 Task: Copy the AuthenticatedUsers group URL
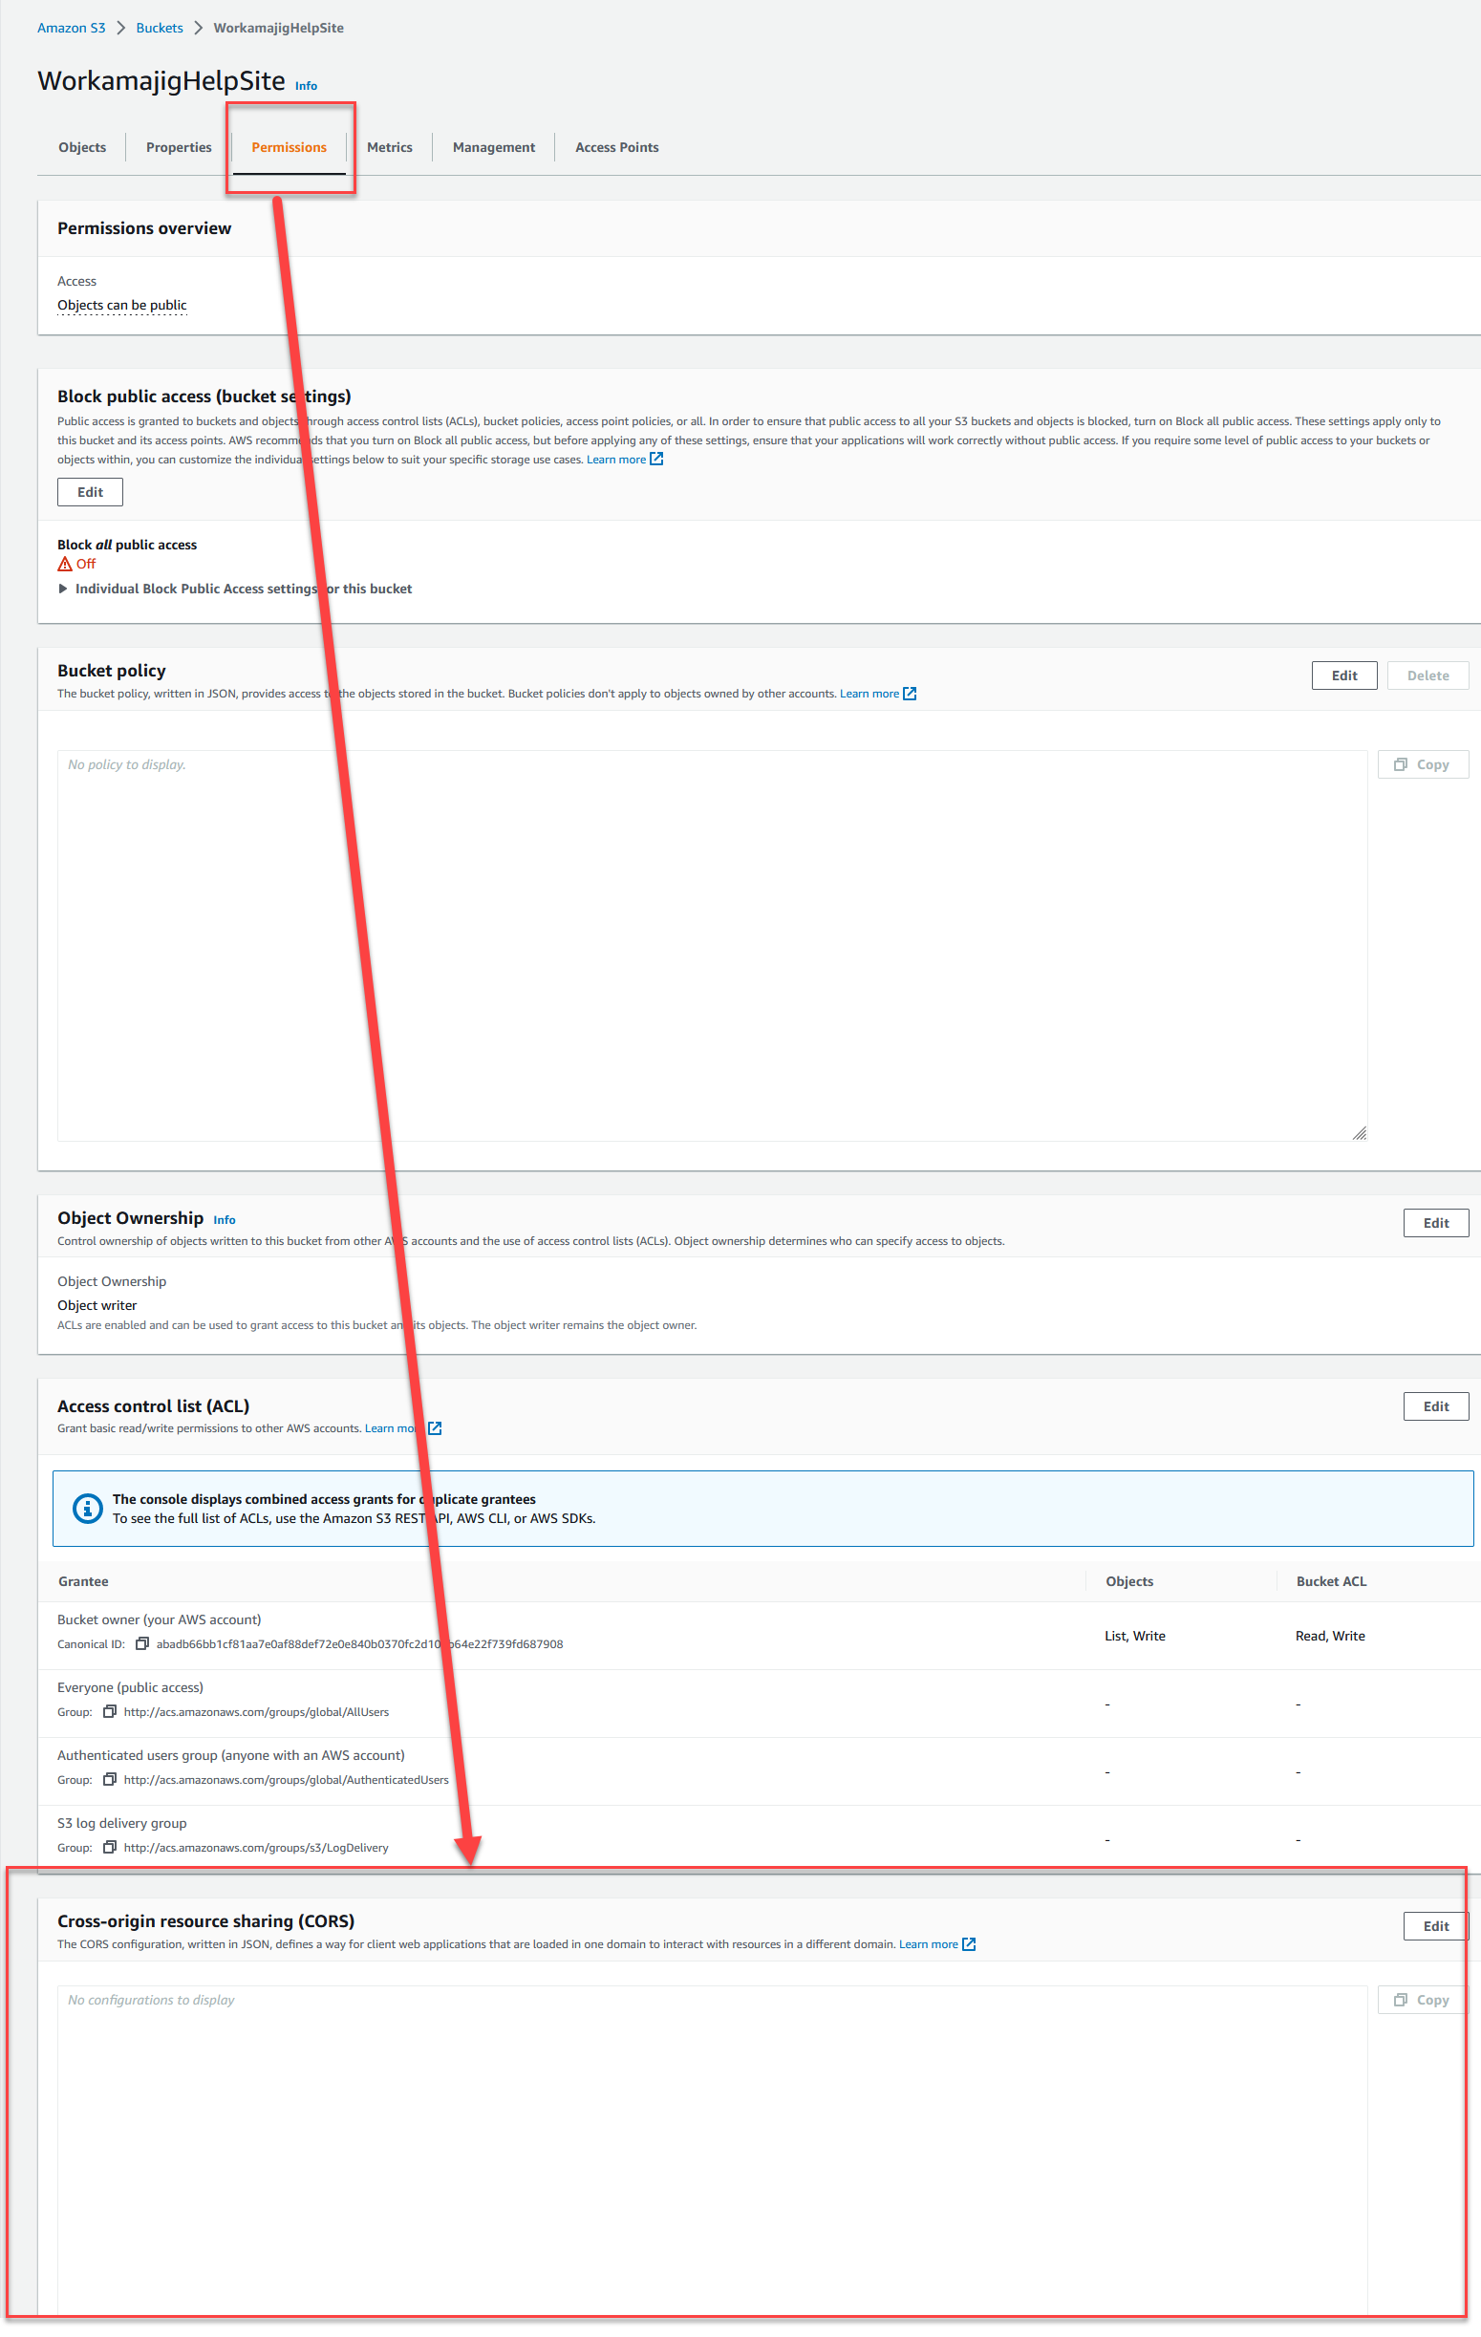[110, 1780]
